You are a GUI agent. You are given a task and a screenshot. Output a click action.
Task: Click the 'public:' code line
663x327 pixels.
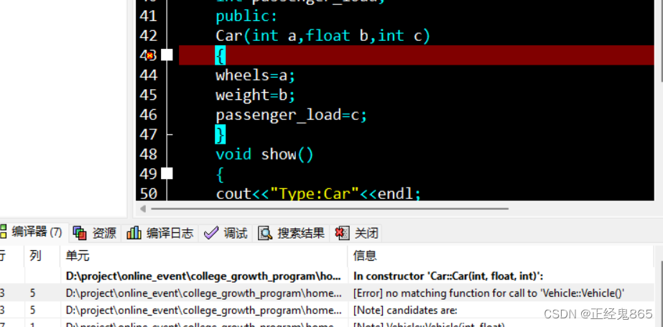tap(246, 17)
